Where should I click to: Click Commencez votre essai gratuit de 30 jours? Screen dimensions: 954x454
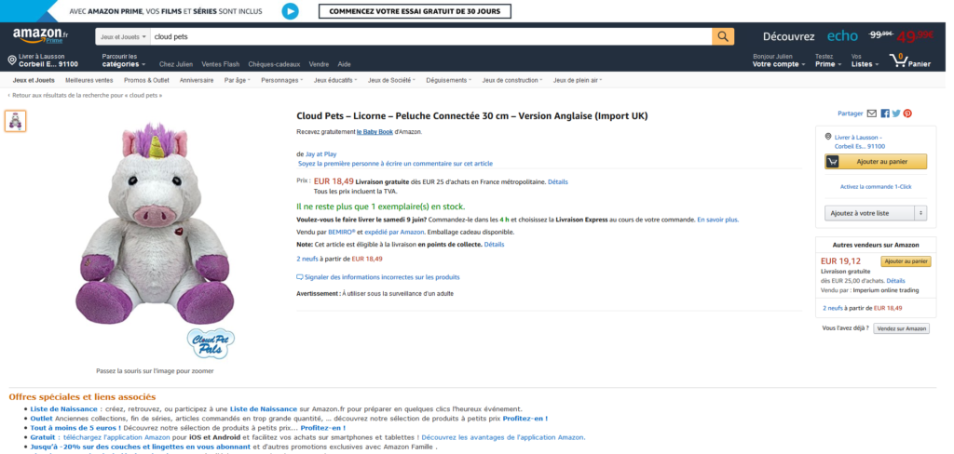point(415,11)
